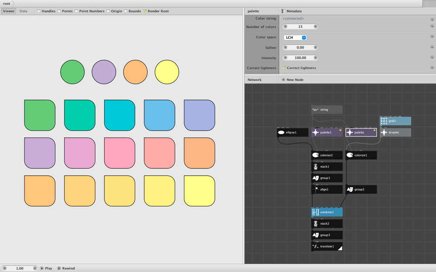The image size is (436, 272).
Task: Increase the Soften value
Action: pos(315,47)
